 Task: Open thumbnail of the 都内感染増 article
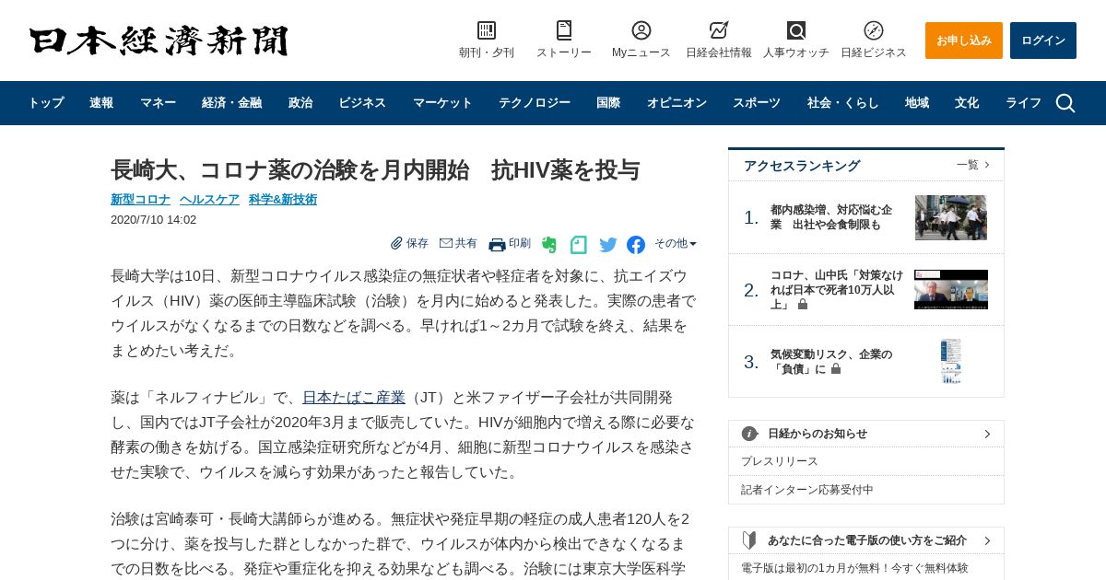point(950,217)
